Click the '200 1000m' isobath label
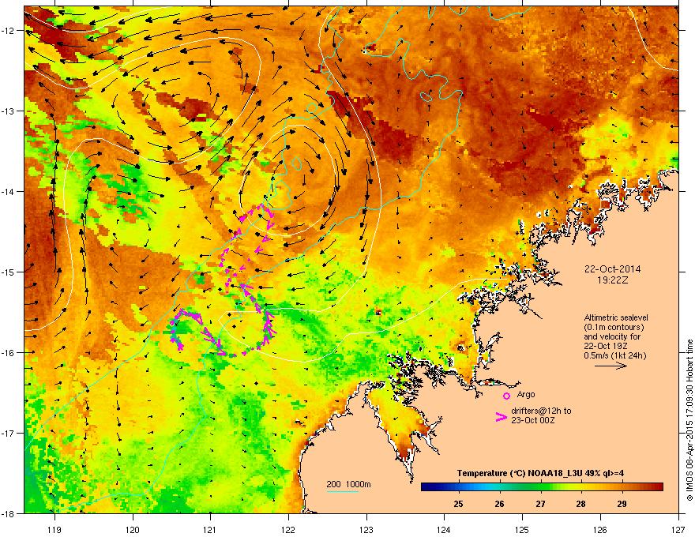Image resolution: width=695 pixels, height=537 pixels. click(x=348, y=484)
